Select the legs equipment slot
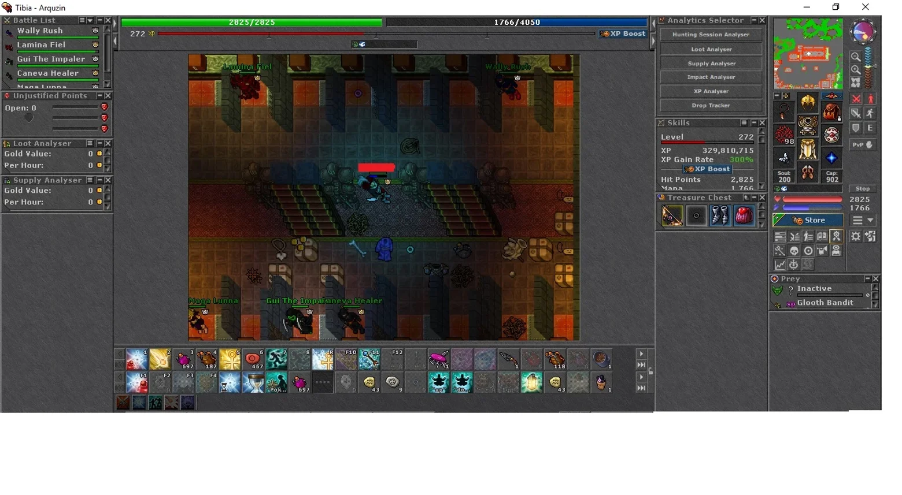Viewport: 902px width, 495px height. click(x=808, y=150)
